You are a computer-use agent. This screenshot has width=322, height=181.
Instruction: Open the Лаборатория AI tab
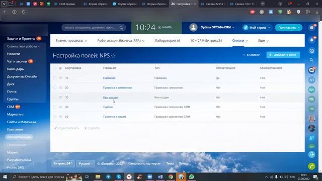pos(167,41)
